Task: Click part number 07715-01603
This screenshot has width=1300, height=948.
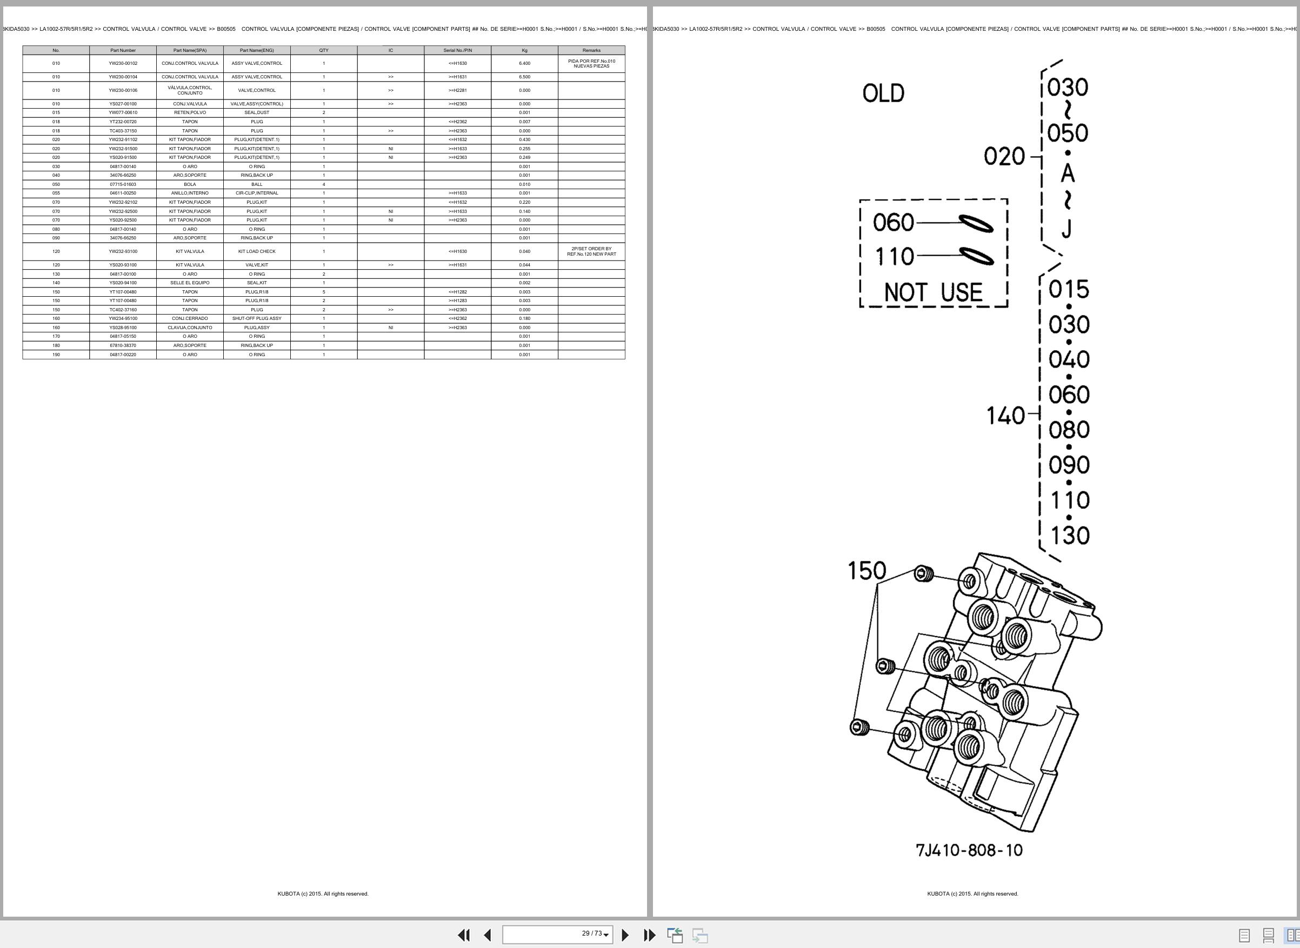Action: click(x=123, y=184)
